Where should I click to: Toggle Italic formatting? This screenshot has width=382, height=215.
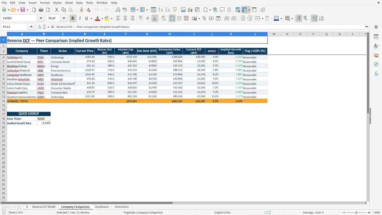(x=80, y=18)
